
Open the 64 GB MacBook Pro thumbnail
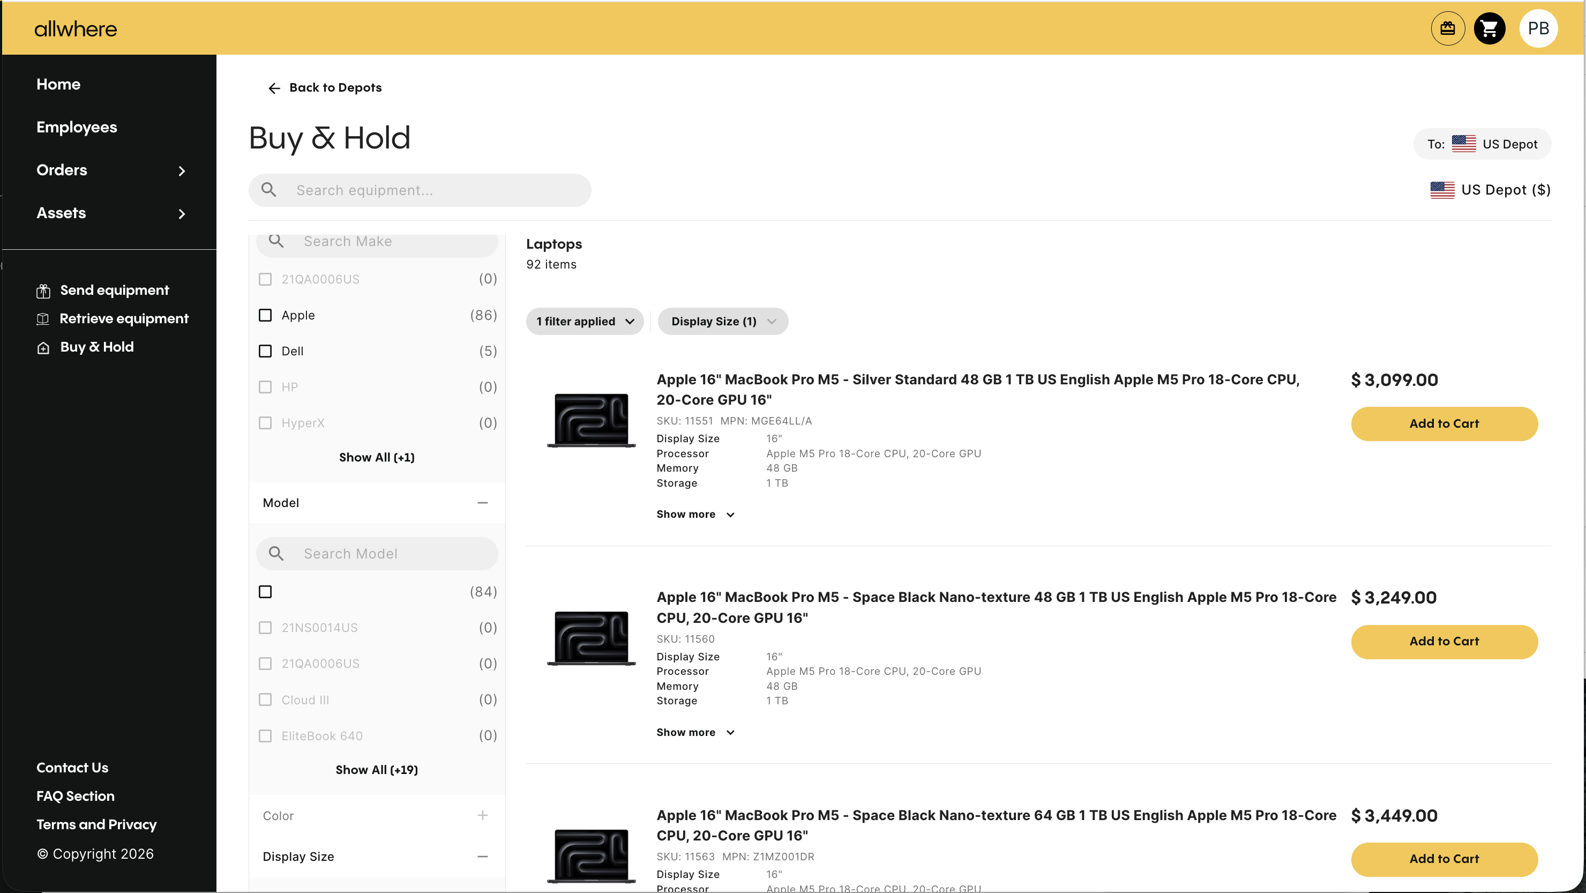[591, 856]
